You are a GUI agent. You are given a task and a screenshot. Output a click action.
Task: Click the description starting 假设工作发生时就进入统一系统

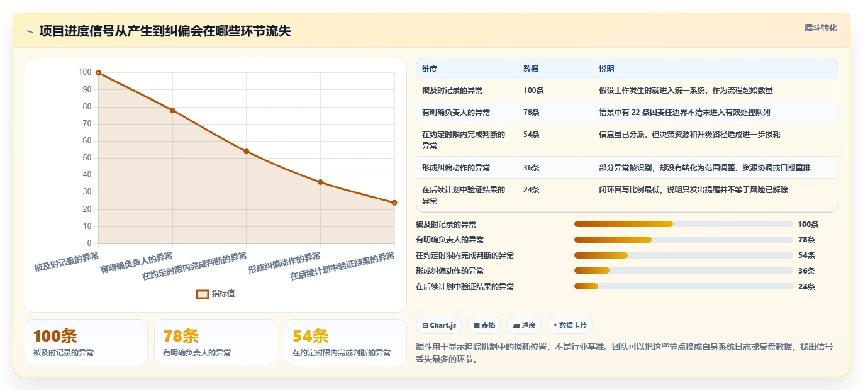point(686,91)
